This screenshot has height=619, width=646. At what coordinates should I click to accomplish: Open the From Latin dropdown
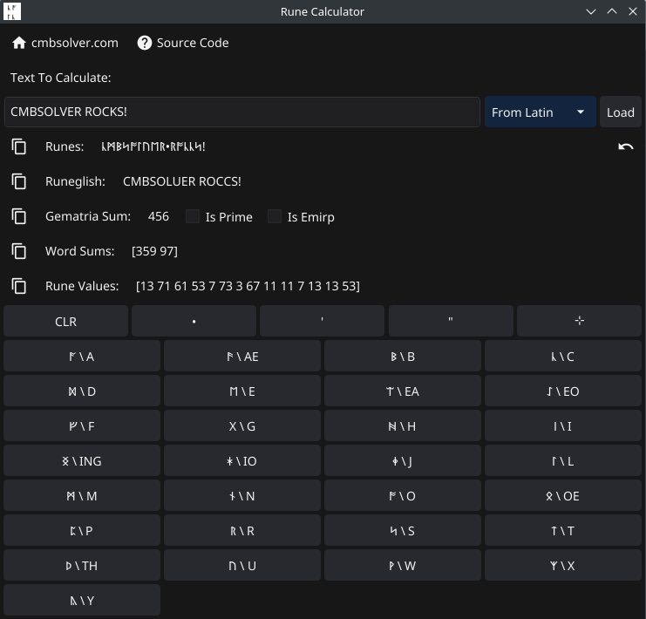[540, 112]
